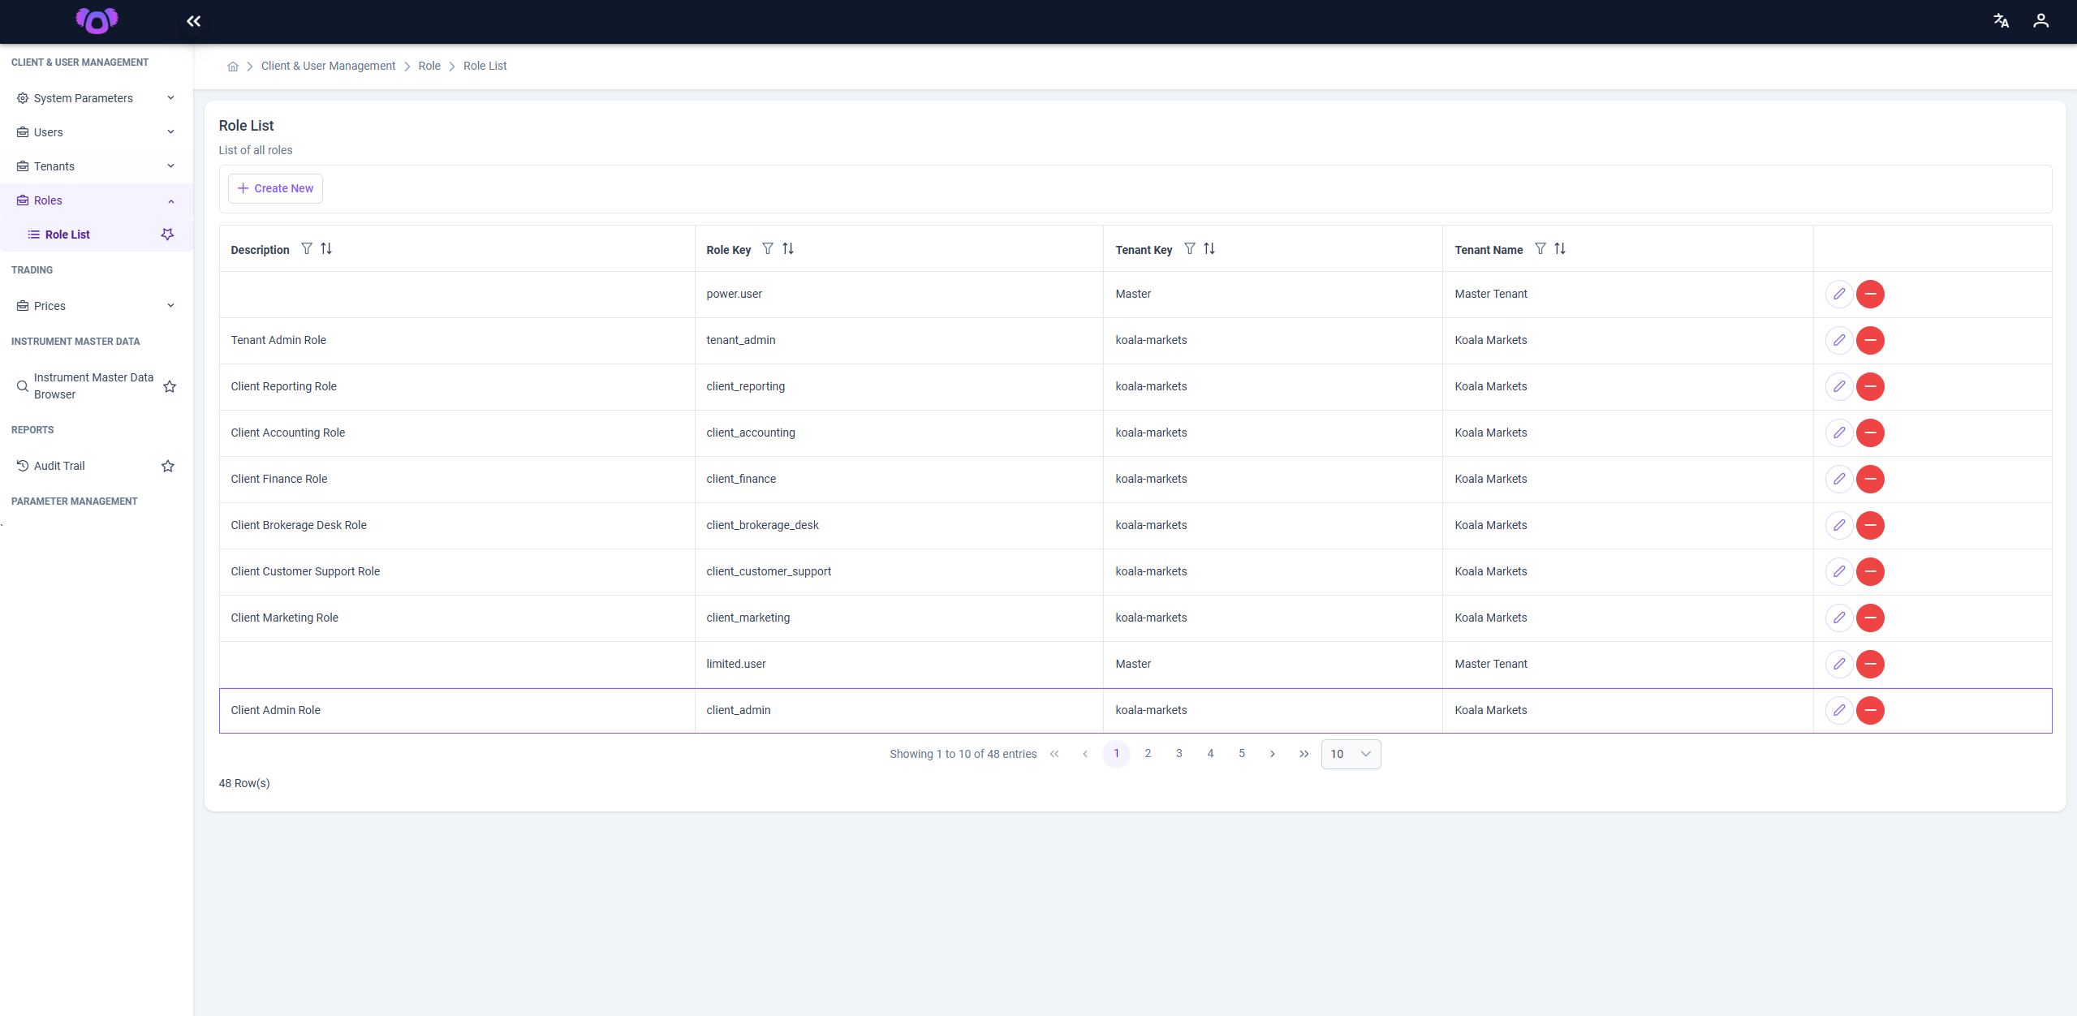Filter the Tenant Key column
The width and height of the screenshot is (2077, 1016).
pyautogui.click(x=1190, y=249)
